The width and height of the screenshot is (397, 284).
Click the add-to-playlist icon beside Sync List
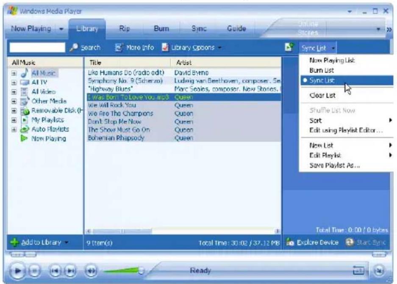289,47
